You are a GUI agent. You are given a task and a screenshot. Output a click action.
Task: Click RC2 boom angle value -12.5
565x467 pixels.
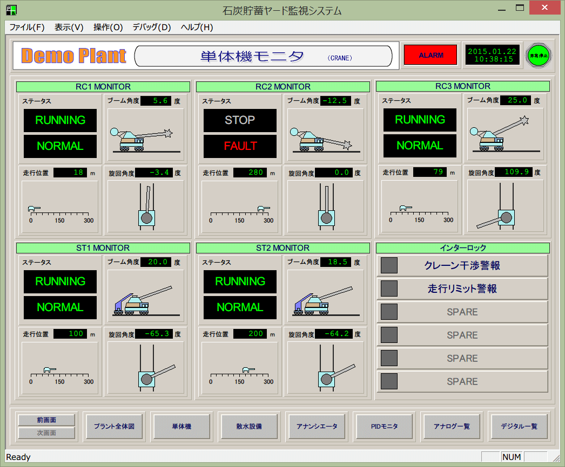[x=336, y=101]
